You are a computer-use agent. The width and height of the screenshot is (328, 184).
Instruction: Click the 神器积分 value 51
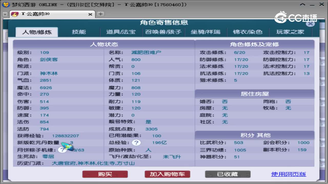[x=237, y=157]
